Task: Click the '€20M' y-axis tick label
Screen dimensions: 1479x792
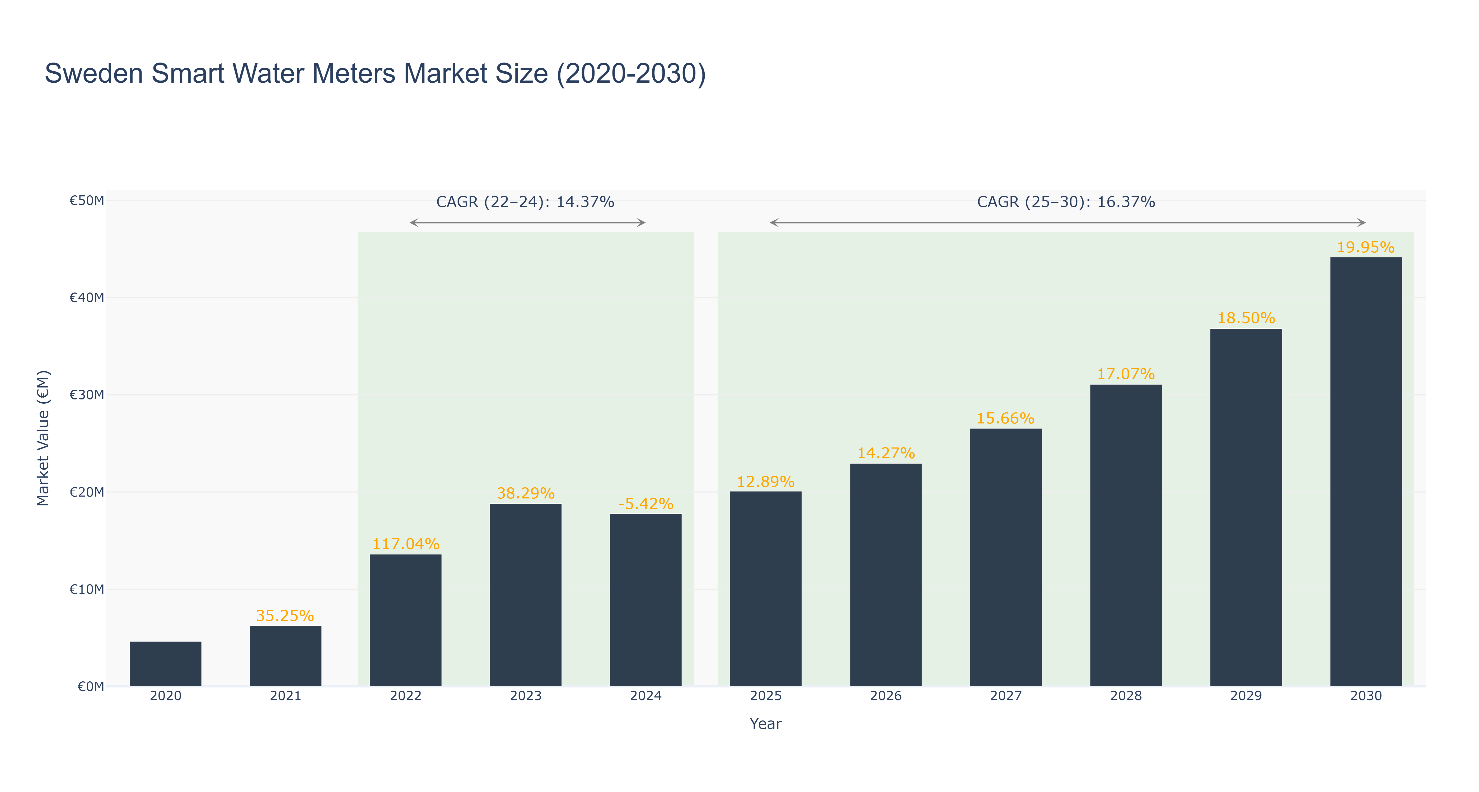Action: coord(87,492)
